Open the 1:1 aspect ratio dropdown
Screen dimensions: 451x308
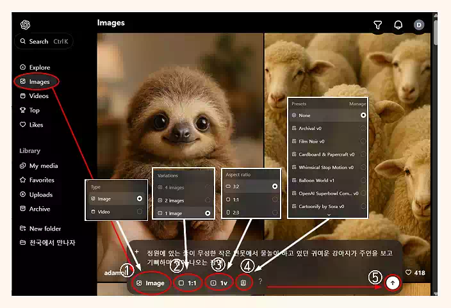click(188, 282)
